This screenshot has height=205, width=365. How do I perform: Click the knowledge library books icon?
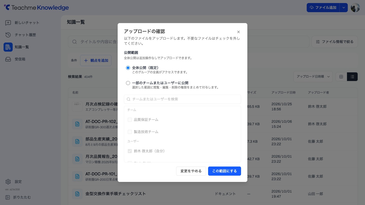tap(8, 47)
